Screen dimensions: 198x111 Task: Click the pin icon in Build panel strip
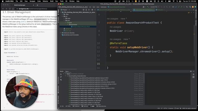pos(61,77)
